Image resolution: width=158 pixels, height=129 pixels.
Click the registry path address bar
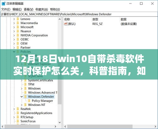pos(79,14)
